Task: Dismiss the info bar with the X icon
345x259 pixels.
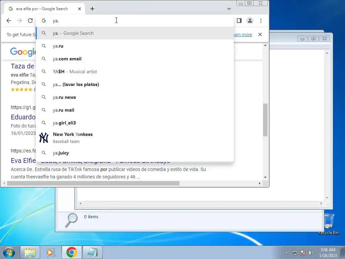Action: click(260, 34)
